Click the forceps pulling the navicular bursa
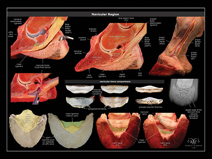This screenshot has height=159, width=212. coord(37,99)
